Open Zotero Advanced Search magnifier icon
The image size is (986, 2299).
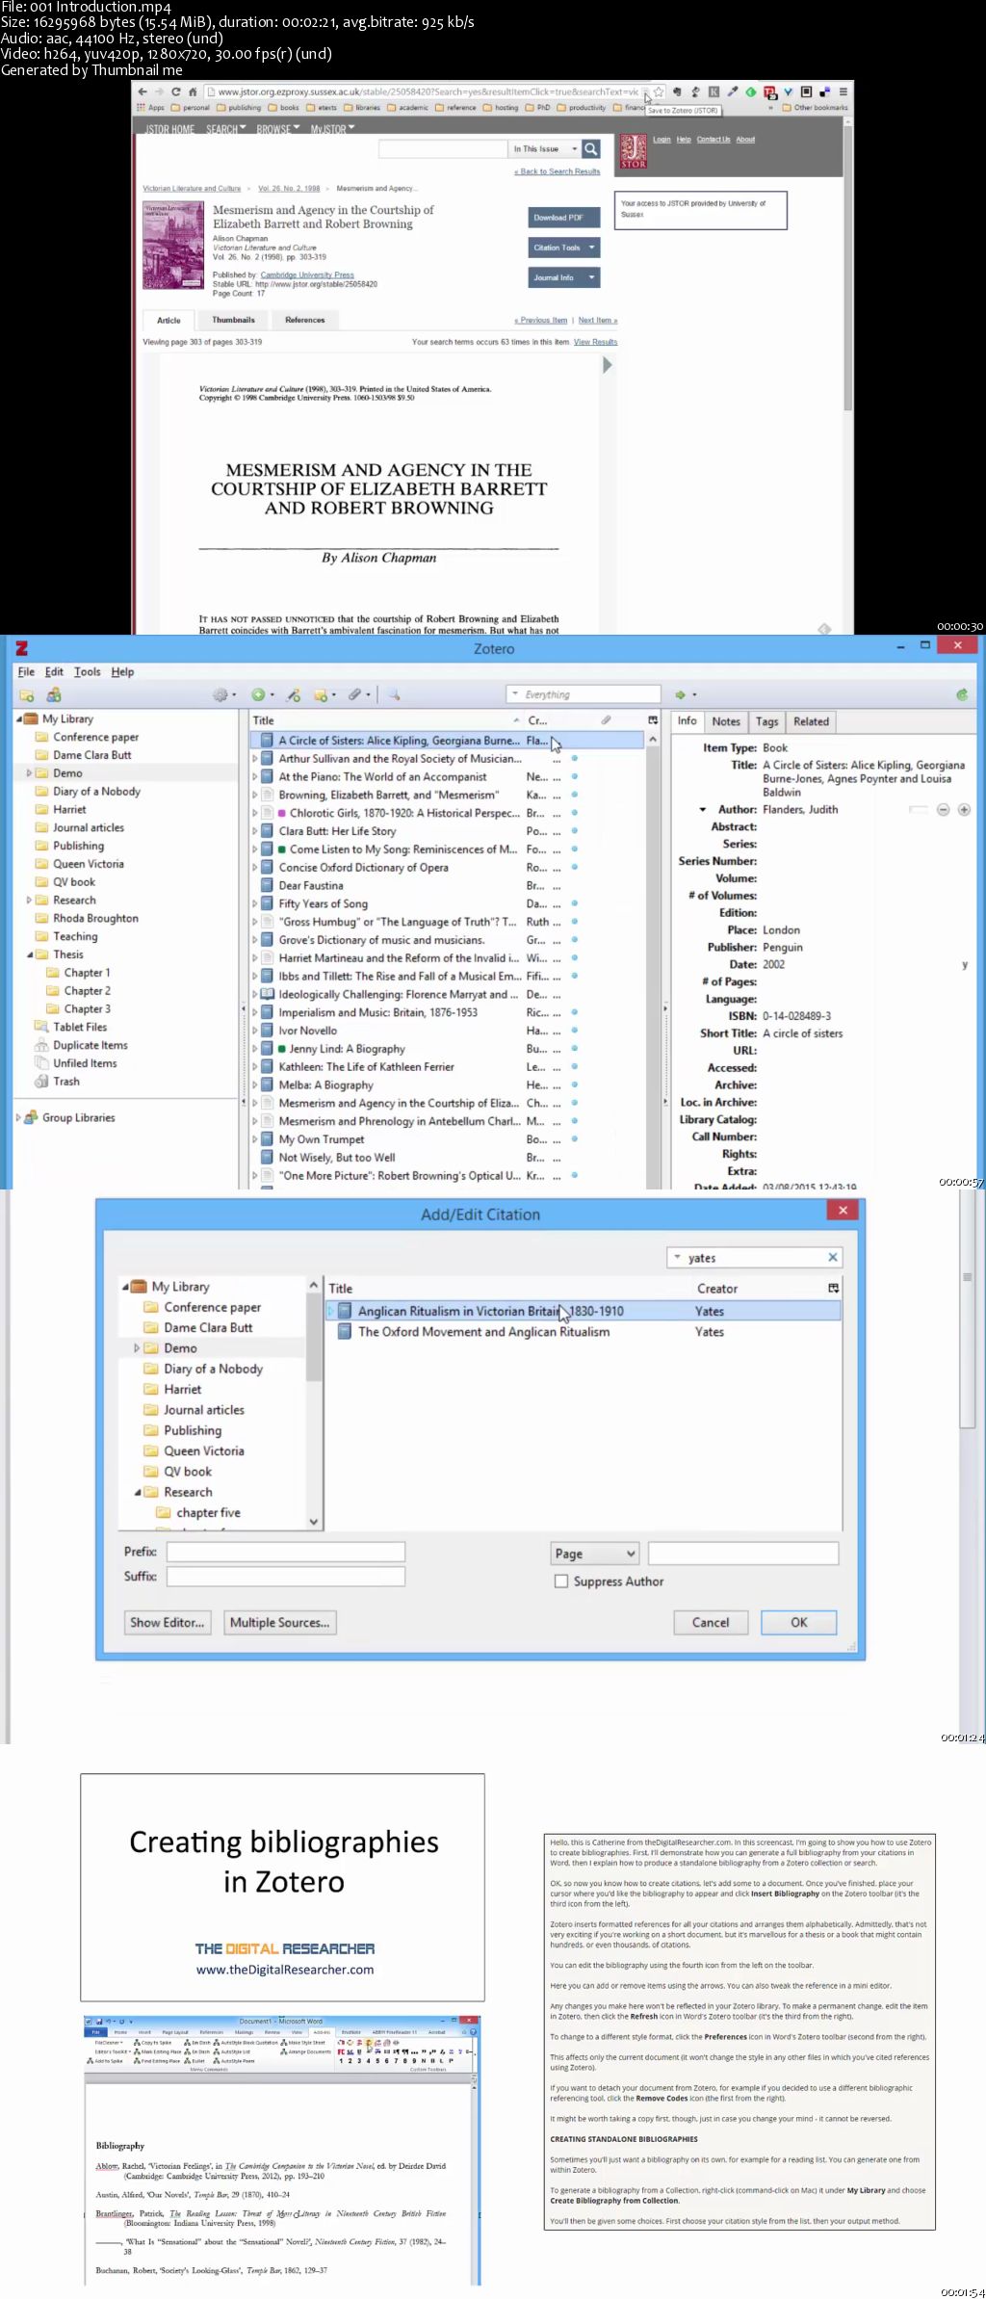coord(394,695)
